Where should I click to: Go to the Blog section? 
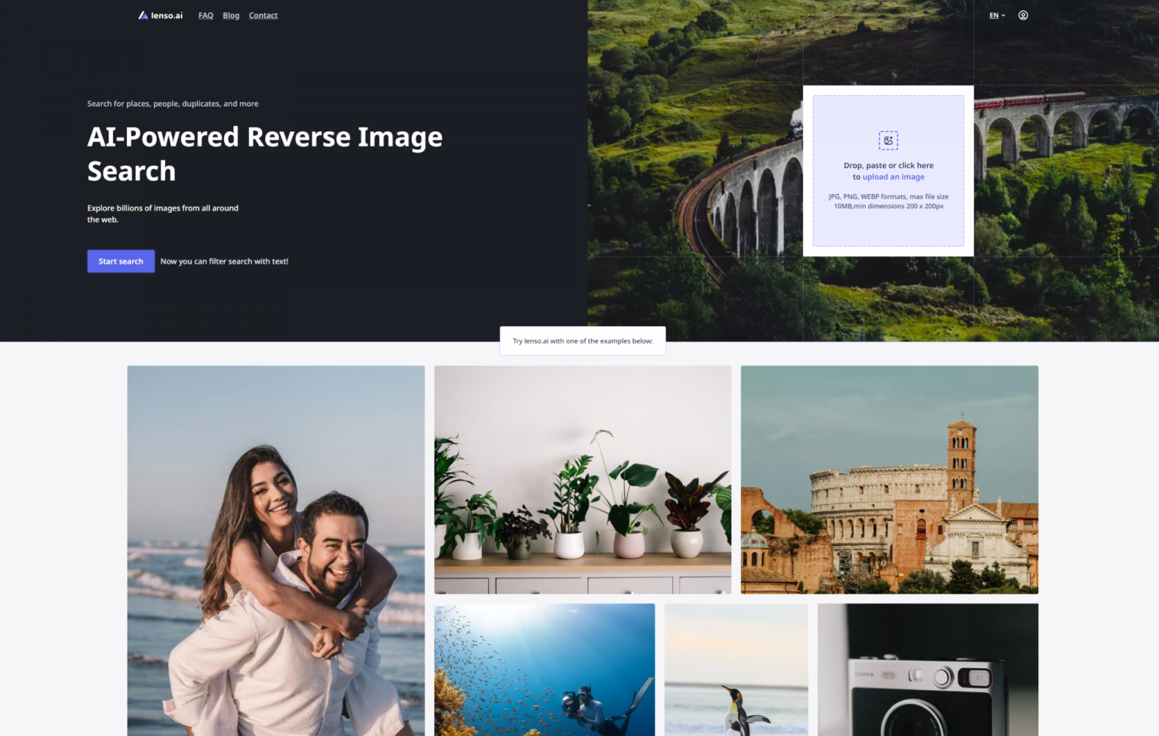pyautogui.click(x=231, y=15)
